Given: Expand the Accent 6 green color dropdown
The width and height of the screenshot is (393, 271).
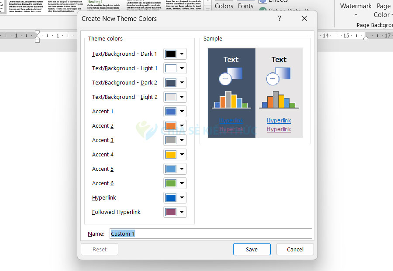Looking at the screenshot, I should point(175,183).
